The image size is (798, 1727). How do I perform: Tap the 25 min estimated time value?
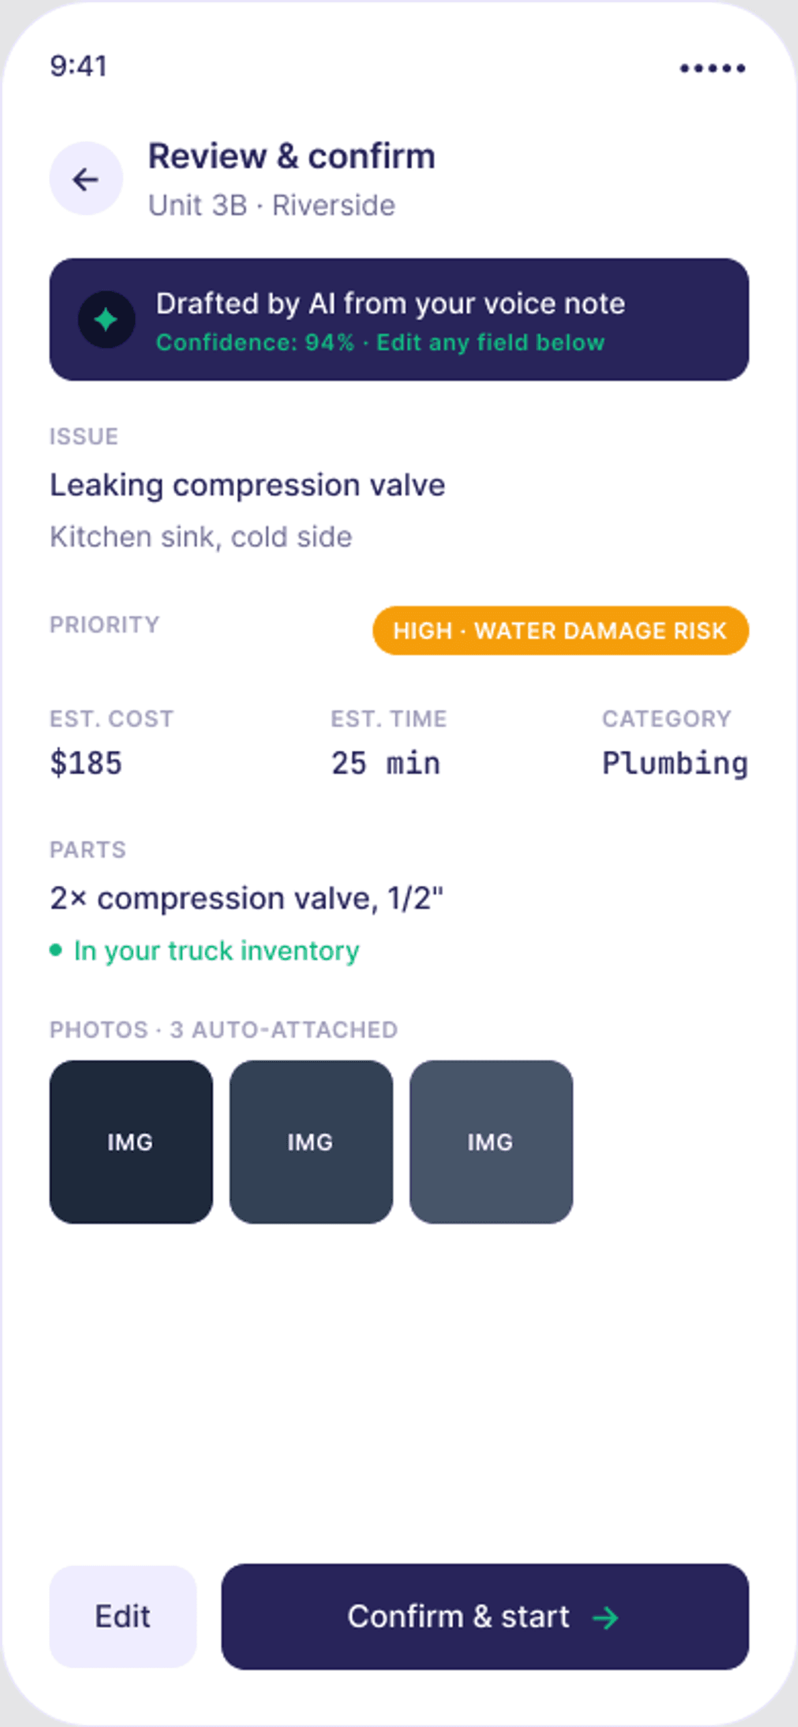[x=386, y=763]
